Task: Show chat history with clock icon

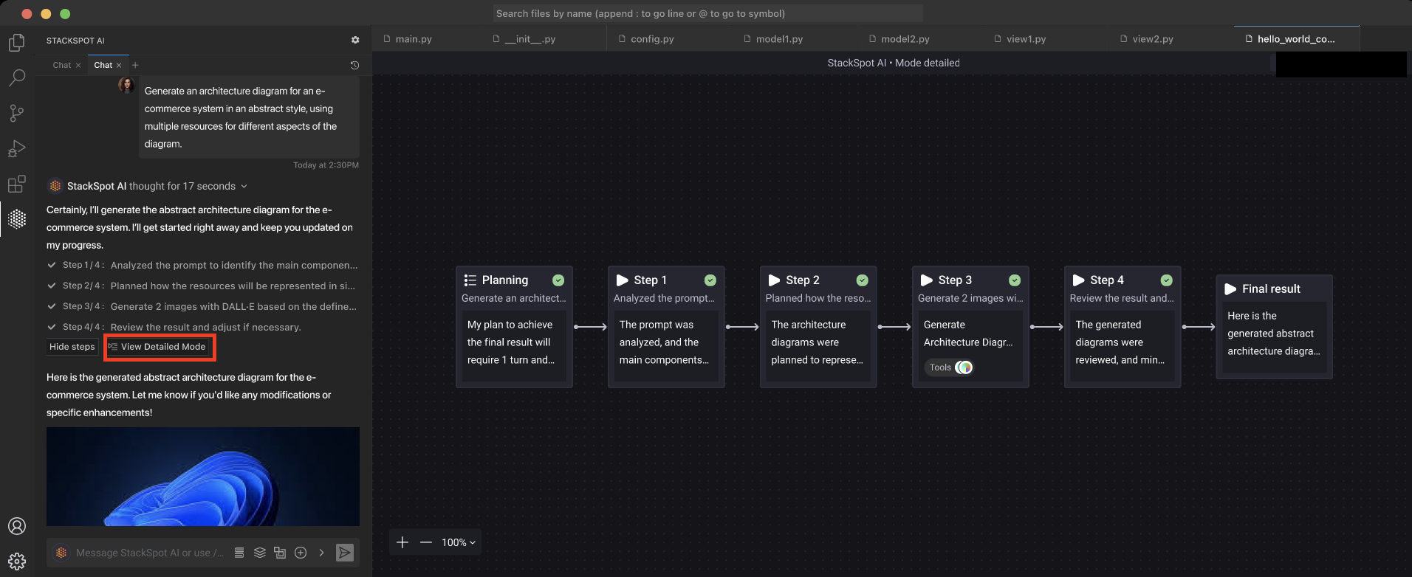Action: pos(354,65)
